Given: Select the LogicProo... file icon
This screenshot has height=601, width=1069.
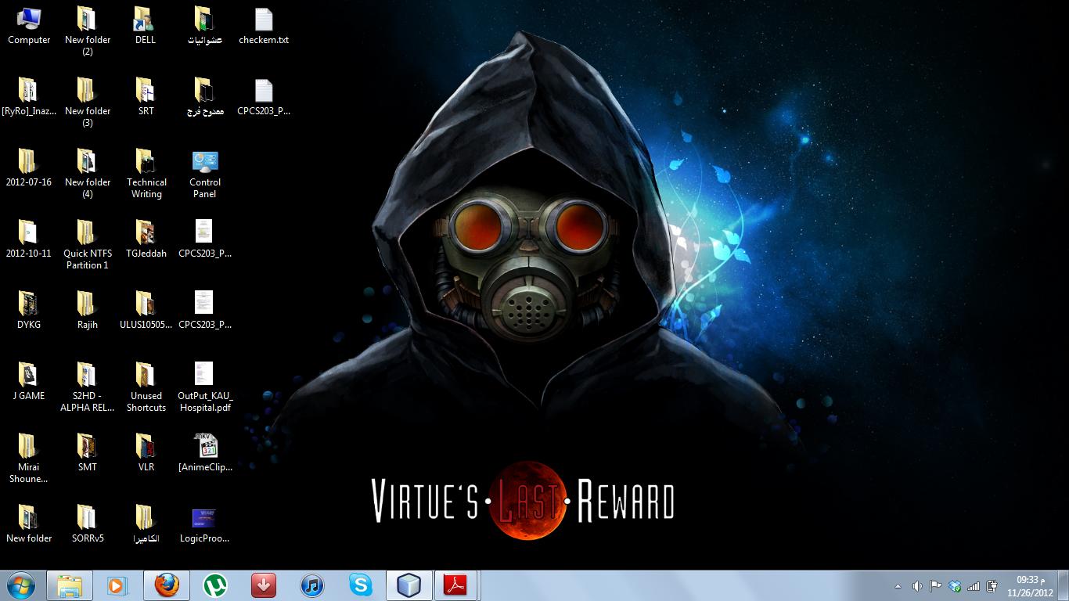Looking at the screenshot, I should (205, 524).
